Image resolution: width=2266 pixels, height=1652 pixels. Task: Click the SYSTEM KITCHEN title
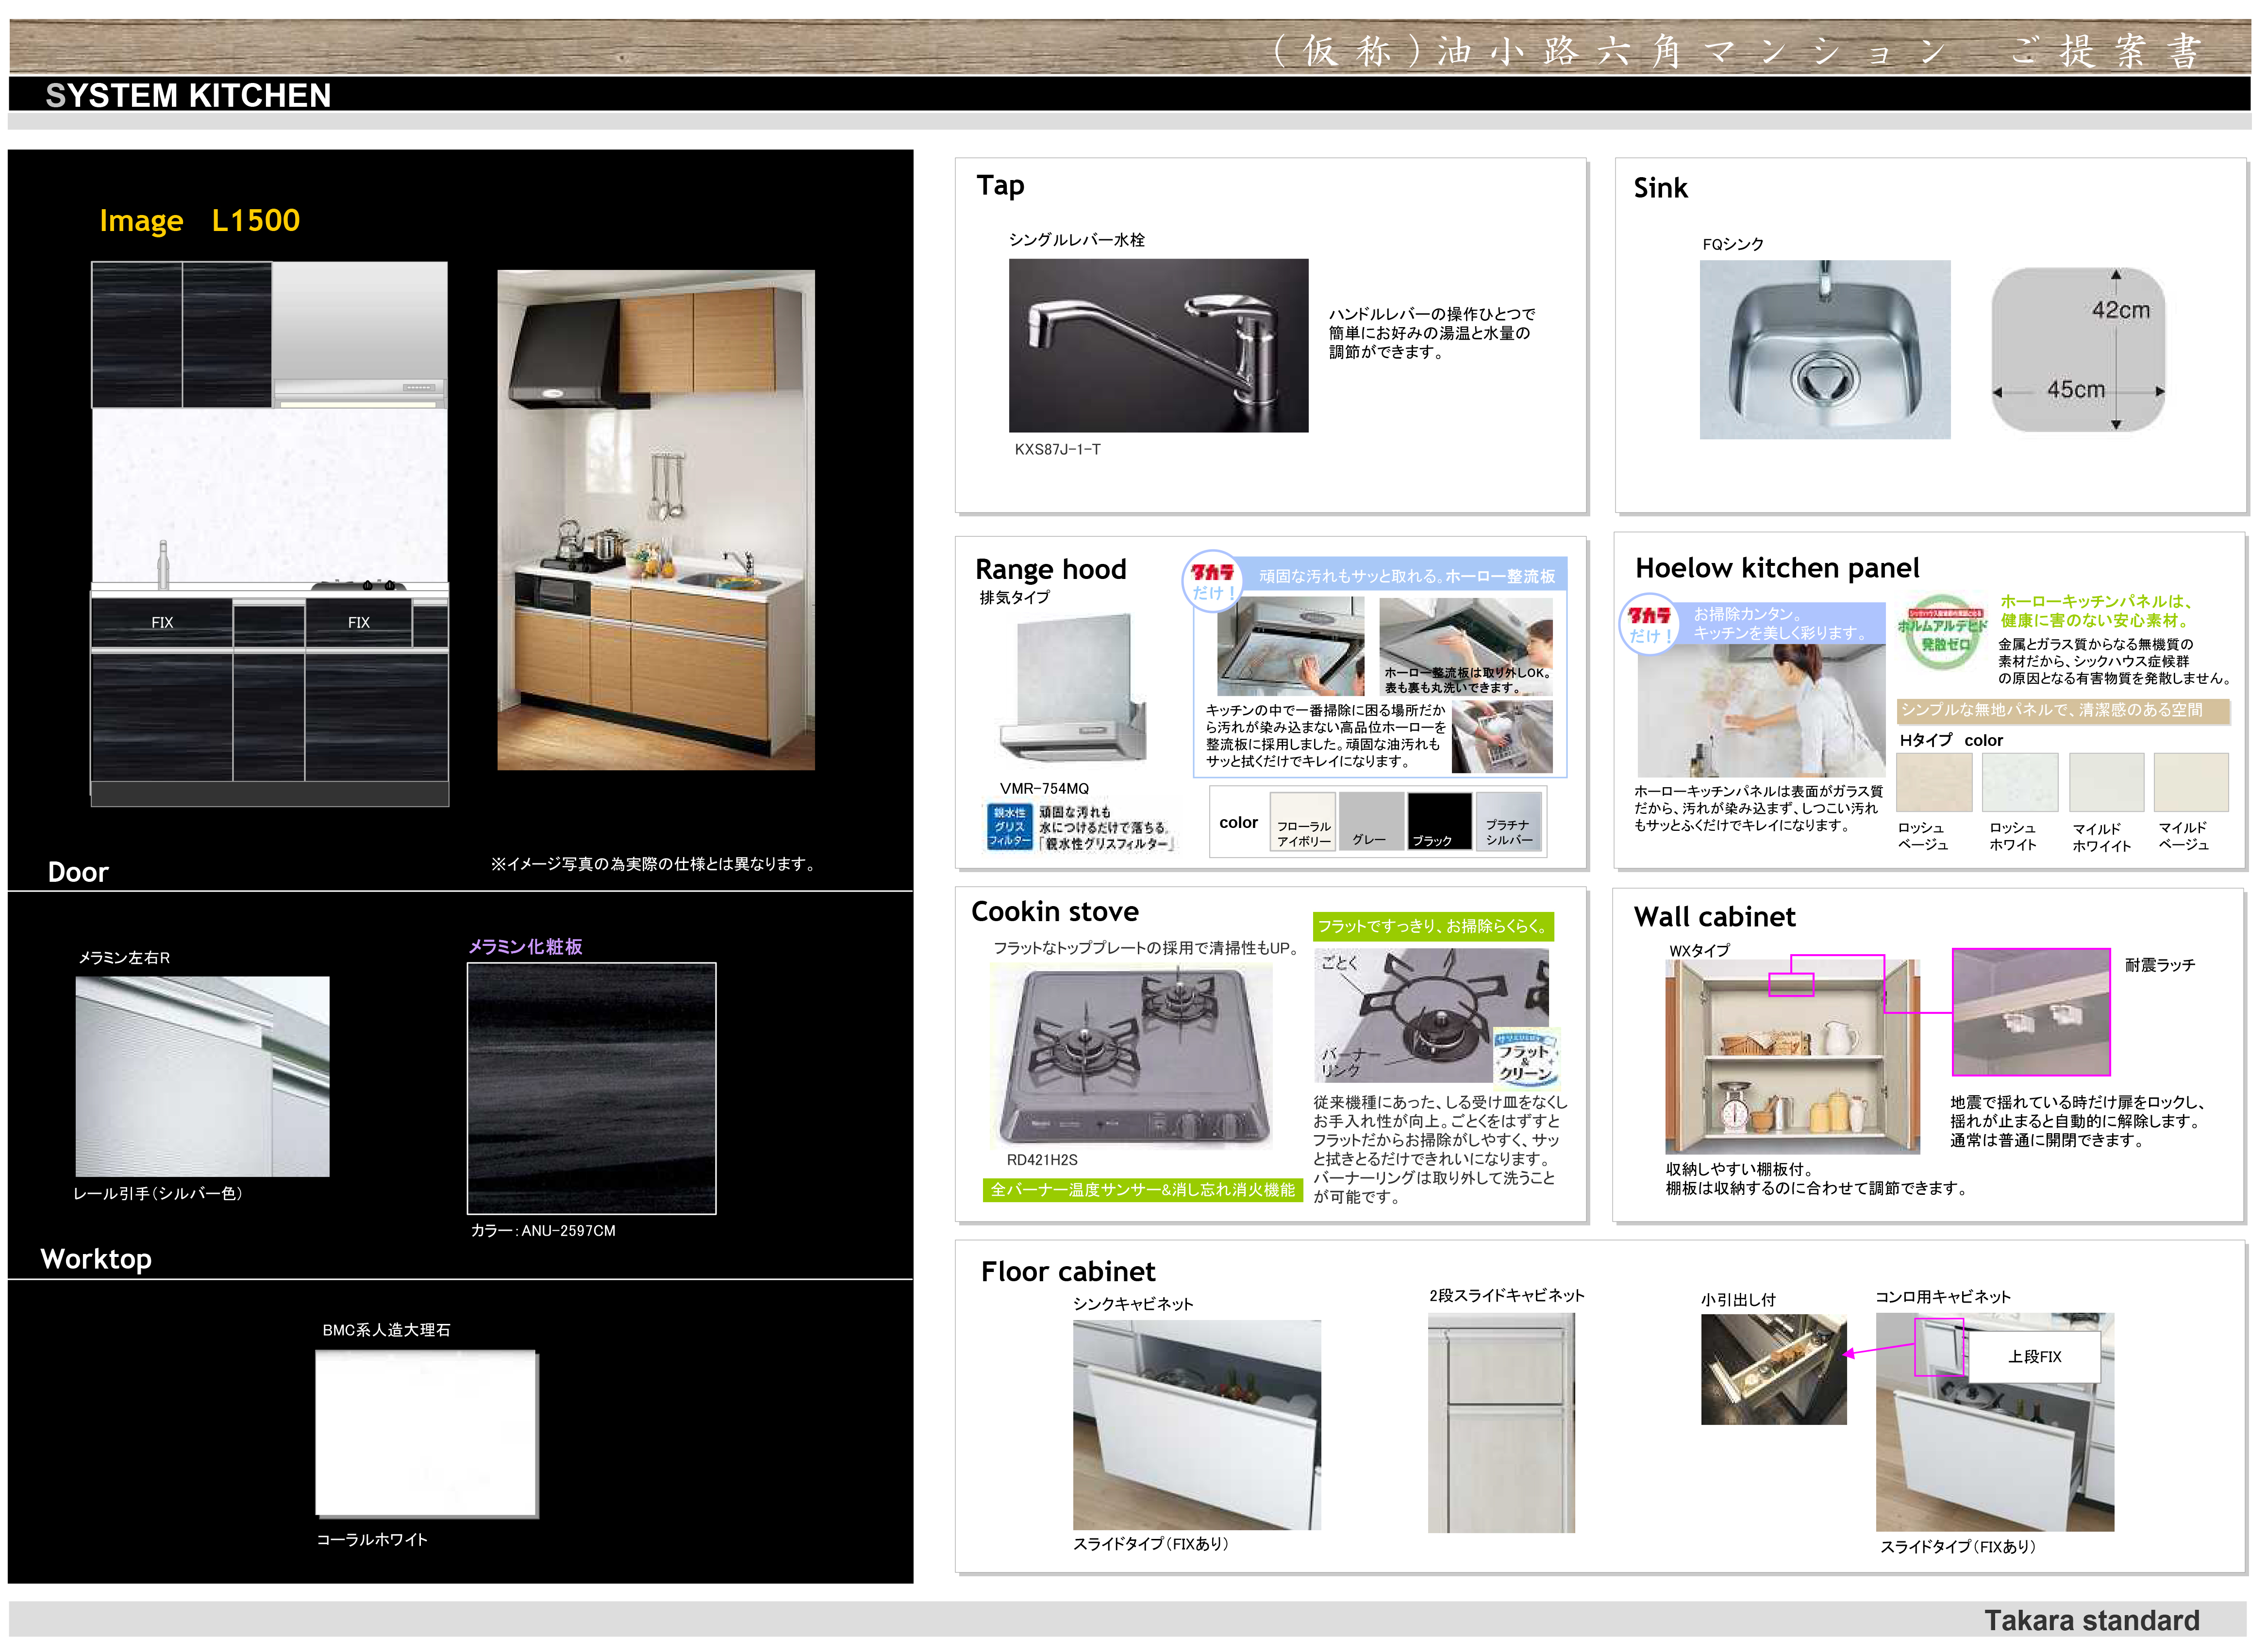coord(188,95)
